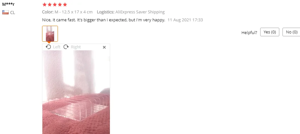Click the CL country code
The width and height of the screenshot is (300, 134).
click(13, 13)
